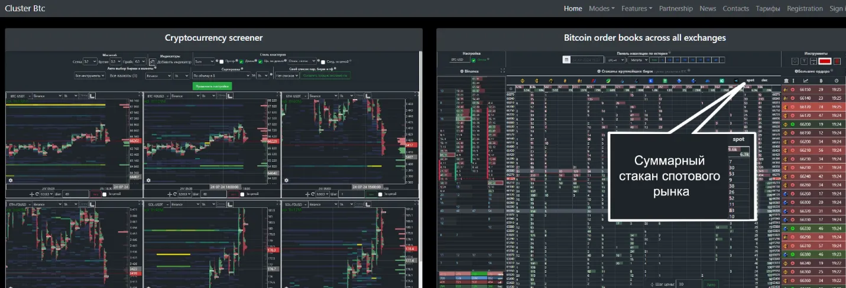Open the Все инструменты dropdown
The width and height of the screenshot is (846, 288).
coord(90,76)
